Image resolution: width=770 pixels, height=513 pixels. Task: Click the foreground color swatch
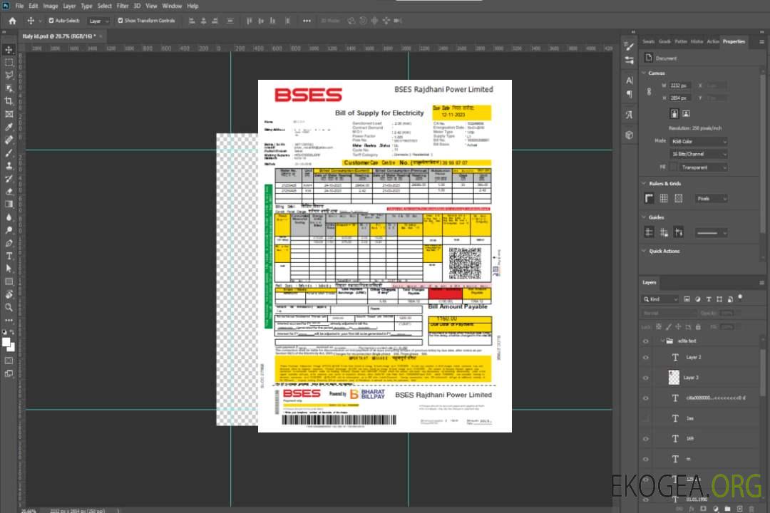(7, 342)
